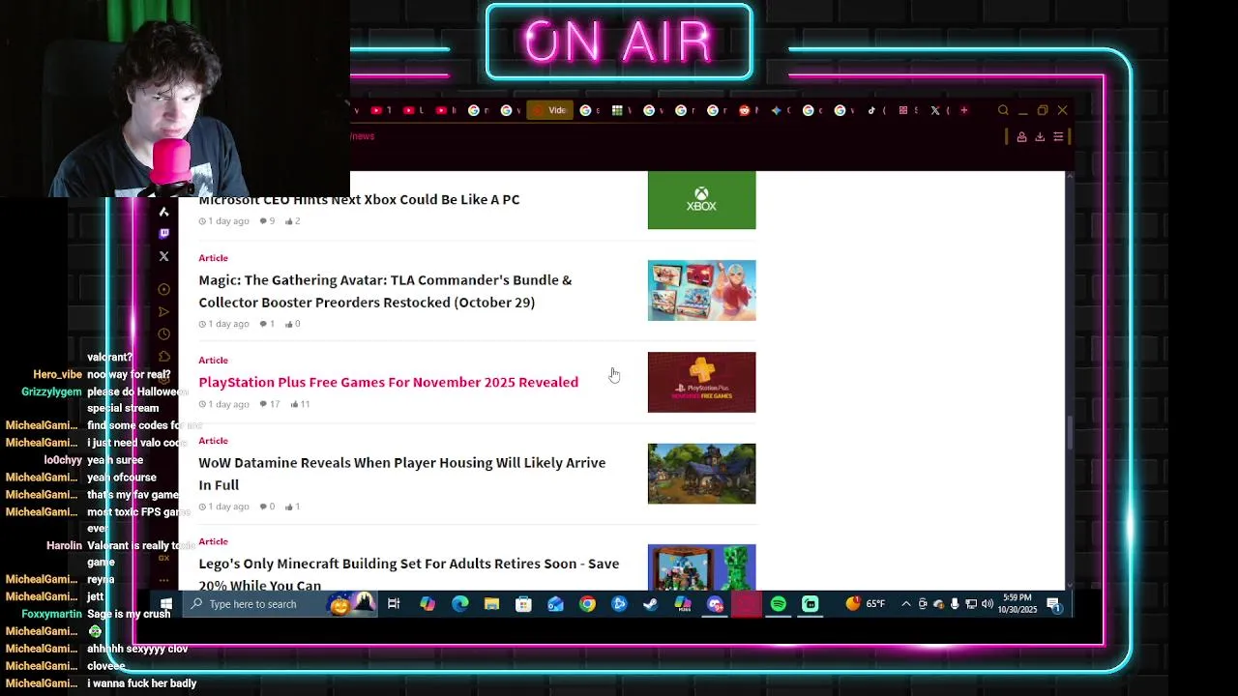Image resolution: width=1238 pixels, height=696 pixels.
Task: Switch to the X browser tab
Action: (x=939, y=110)
